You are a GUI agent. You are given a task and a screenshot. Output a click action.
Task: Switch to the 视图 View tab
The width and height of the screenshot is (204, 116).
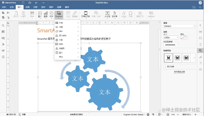coord(59,7)
